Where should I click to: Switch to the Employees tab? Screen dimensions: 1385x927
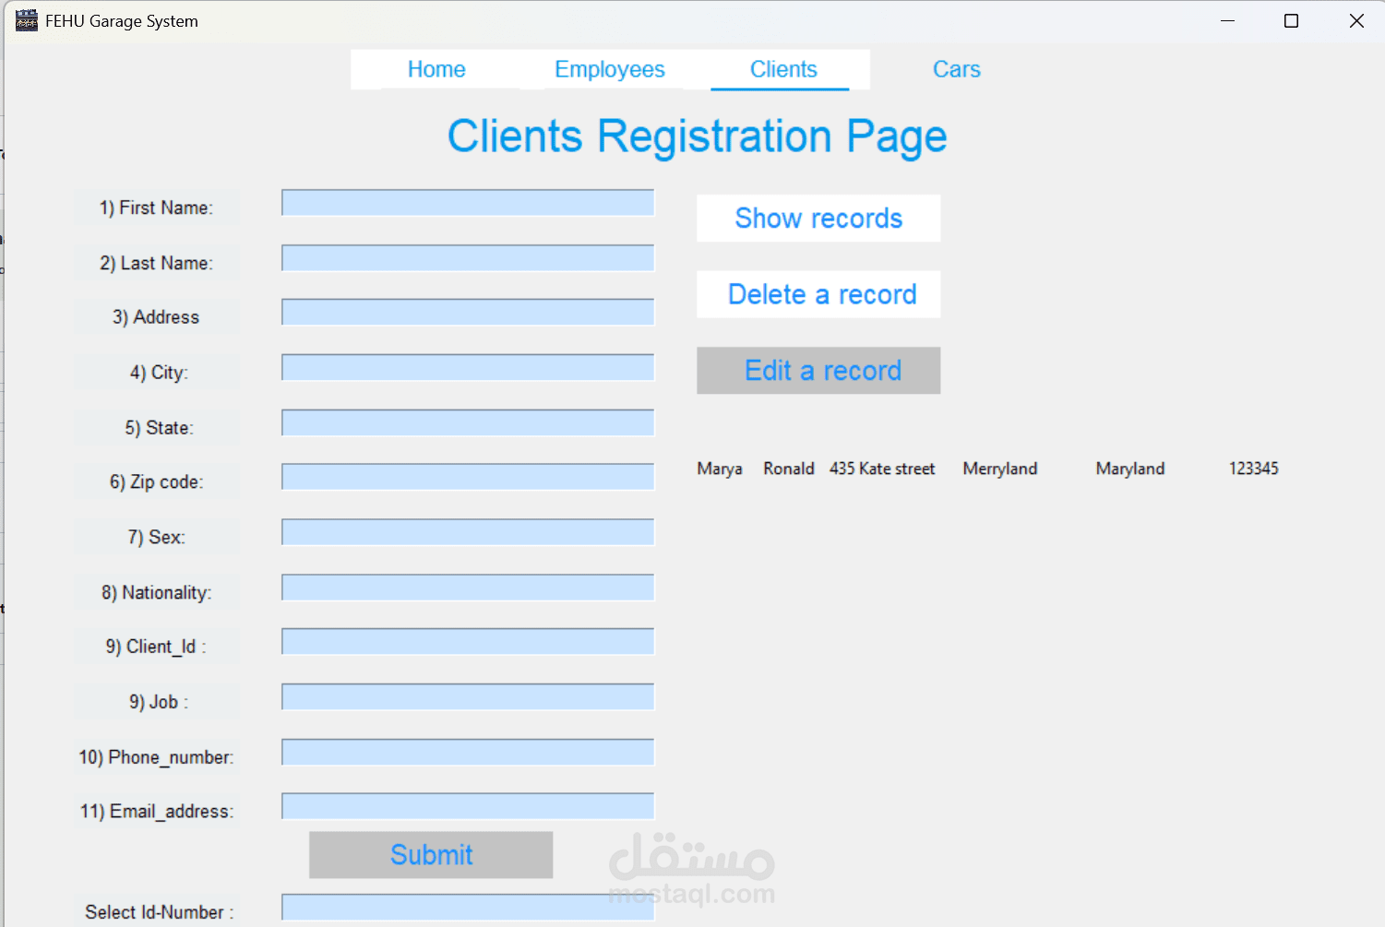tap(610, 69)
